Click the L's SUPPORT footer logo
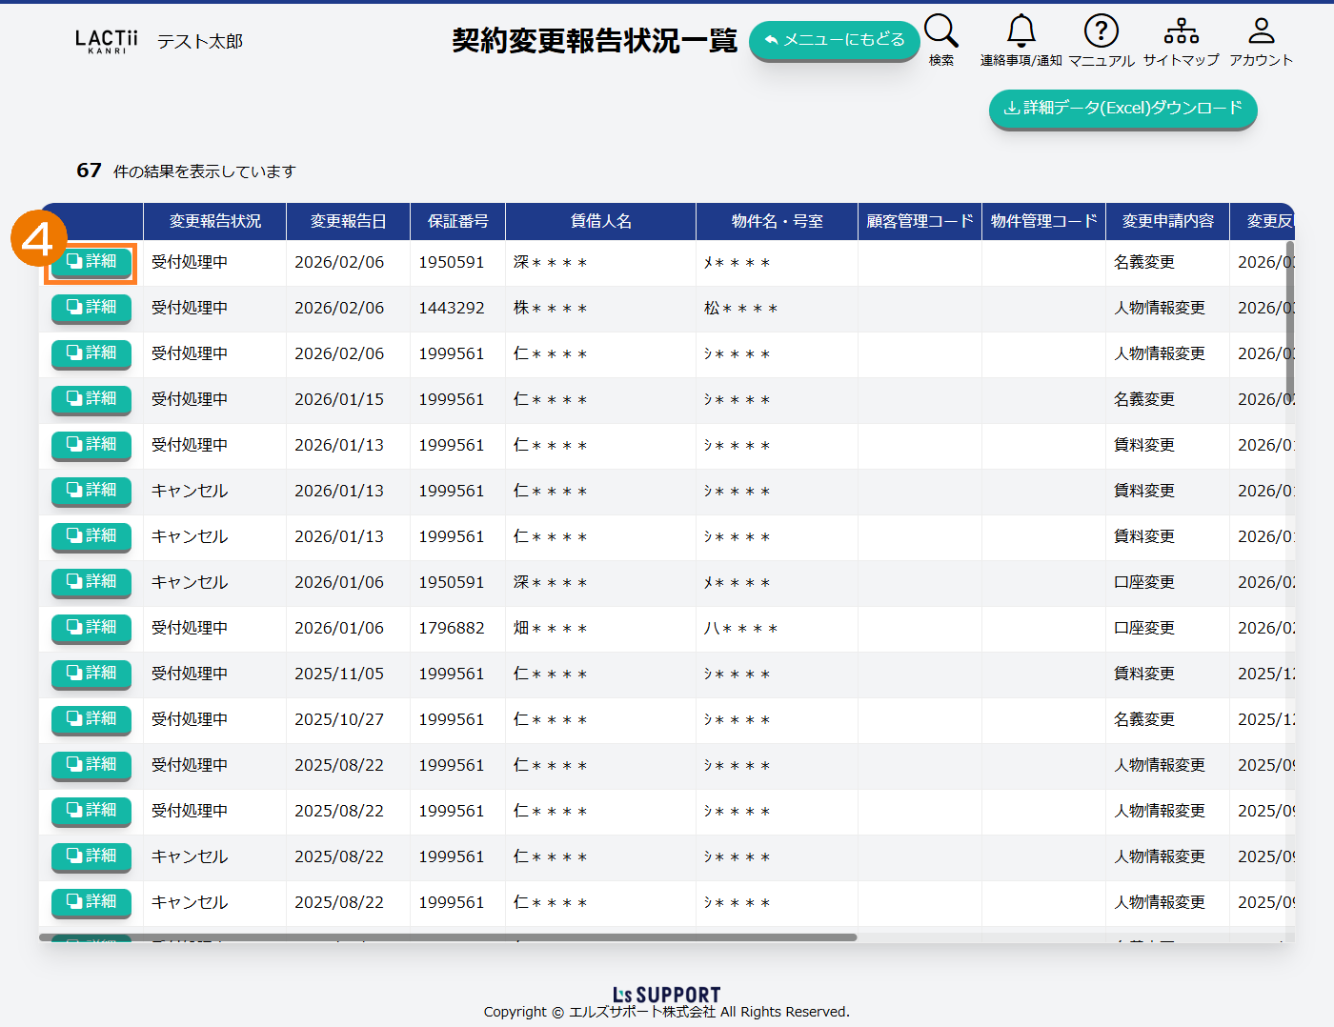 [x=666, y=995]
